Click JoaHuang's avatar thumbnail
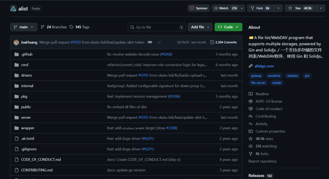The height and width of the screenshot is (179, 329). point(16,42)
